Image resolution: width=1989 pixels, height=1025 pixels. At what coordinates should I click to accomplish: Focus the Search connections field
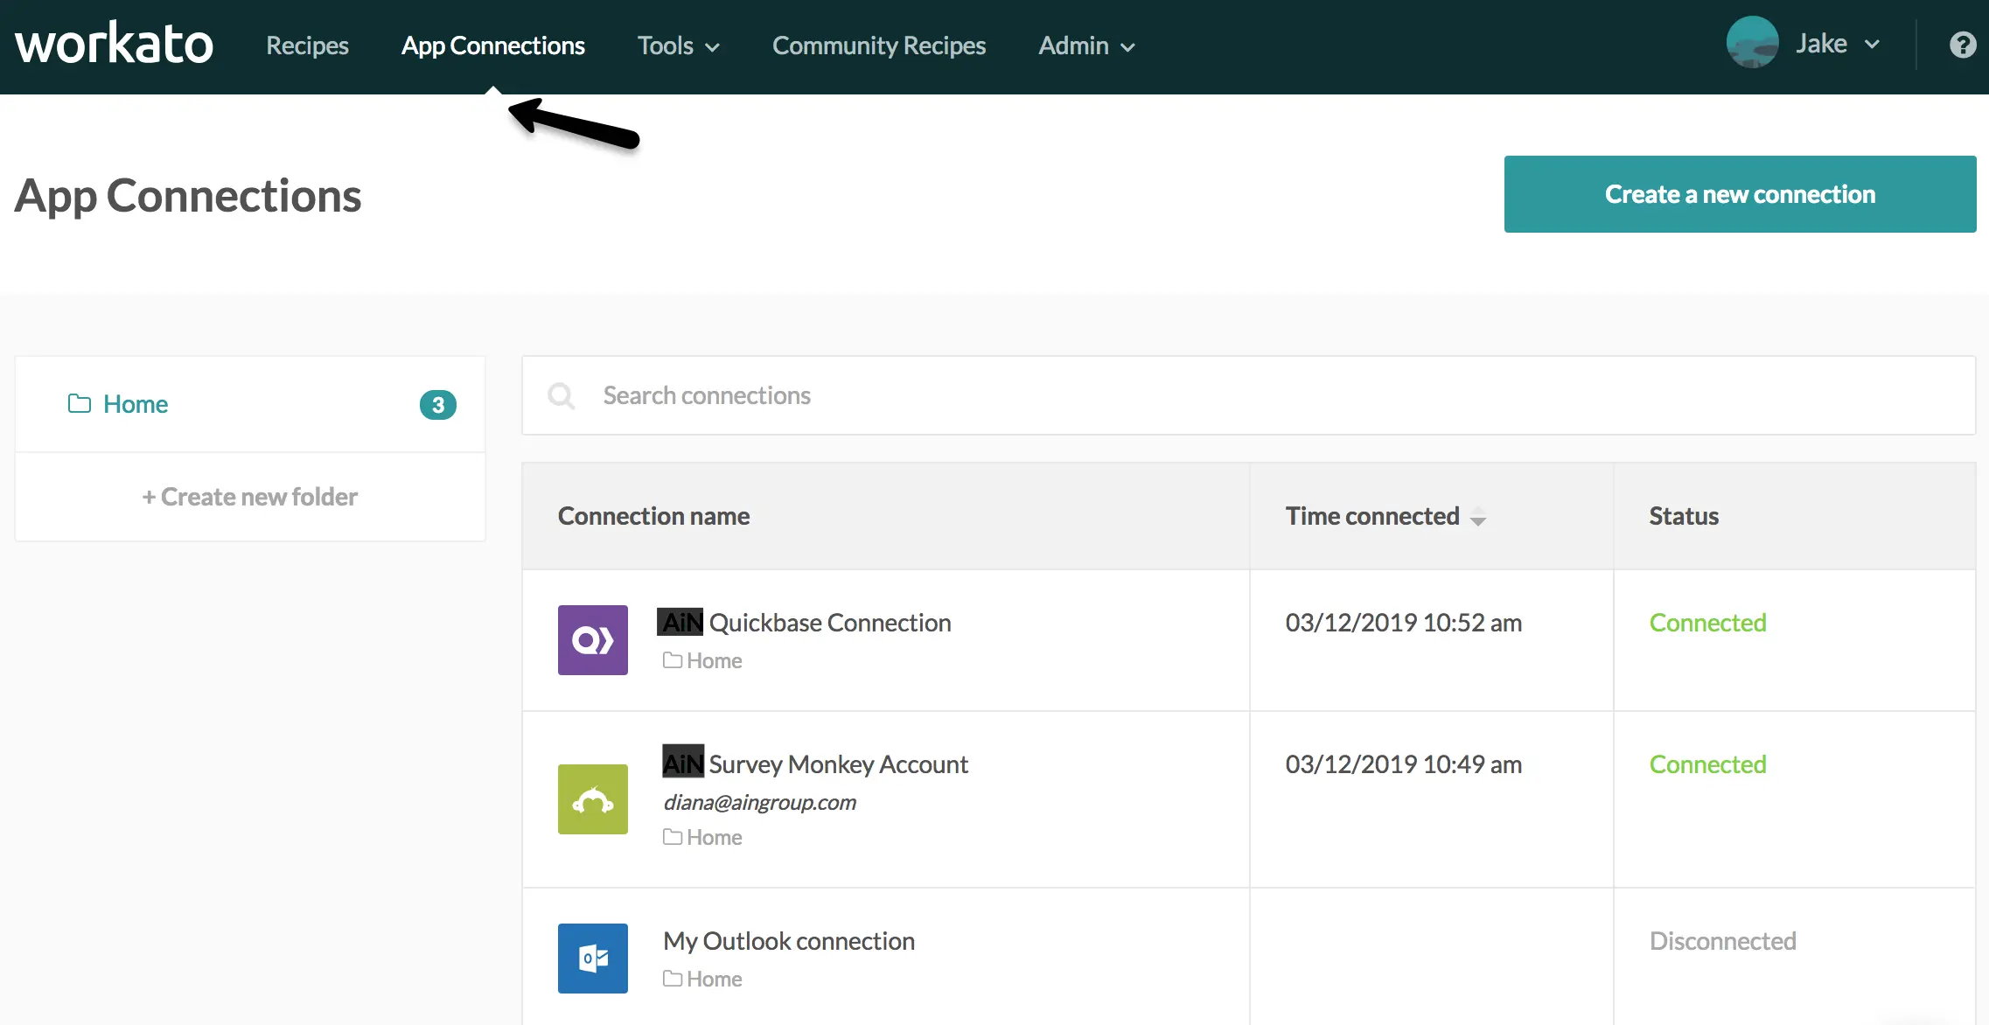[1249, 395]
